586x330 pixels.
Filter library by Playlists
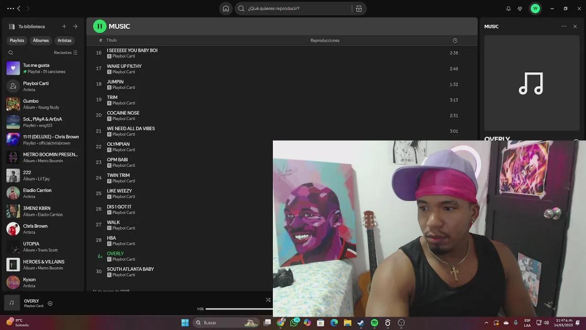pos(17,40)
